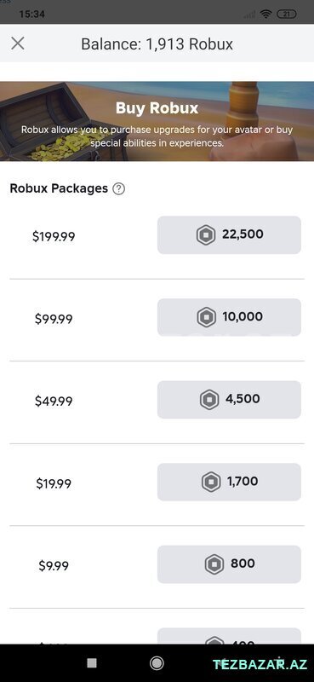This screenshot has height=682, width=314.
Task: Tap the $9.99 price label
Action: tap(54, 566)
